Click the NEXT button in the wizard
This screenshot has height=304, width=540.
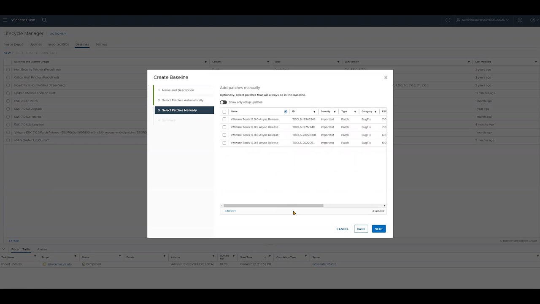click(378, 229)
